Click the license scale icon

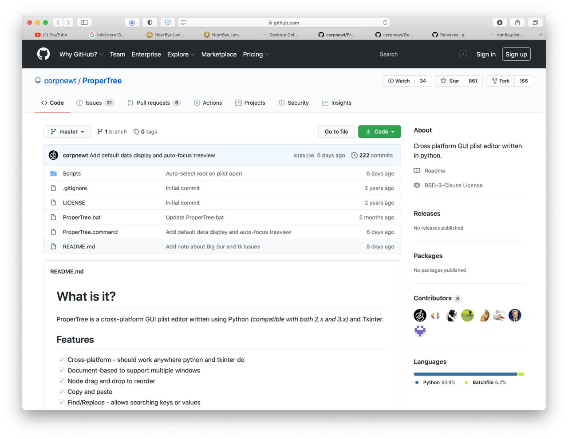(417, 185)
